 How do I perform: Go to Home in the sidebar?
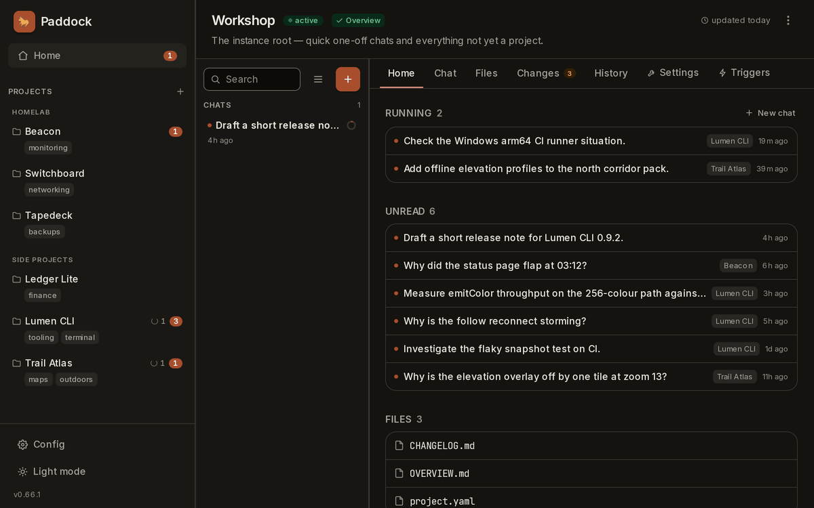97,56
